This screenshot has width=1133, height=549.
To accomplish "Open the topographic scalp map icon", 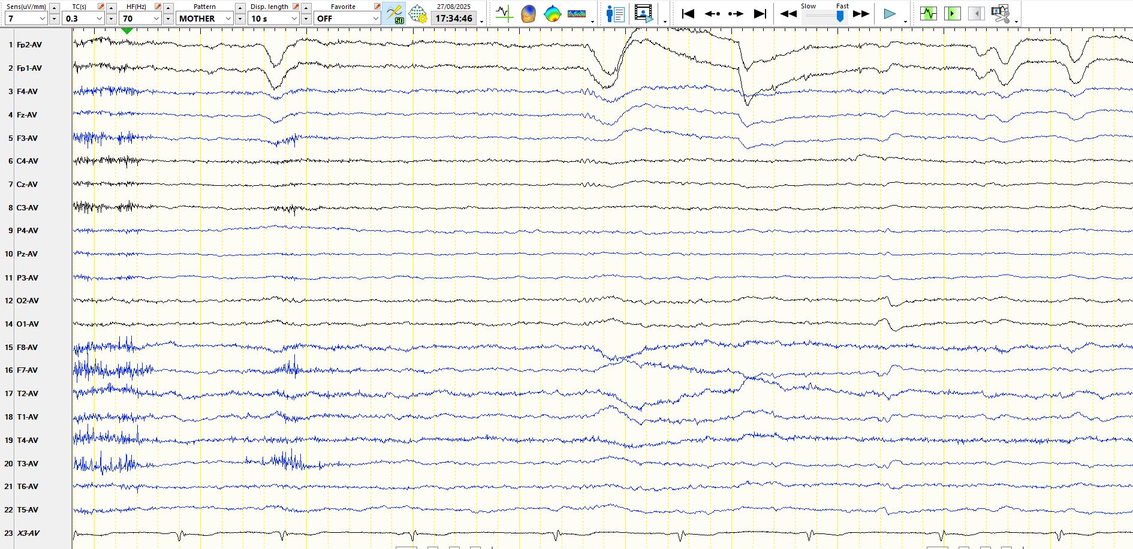I will pos(552,14).
